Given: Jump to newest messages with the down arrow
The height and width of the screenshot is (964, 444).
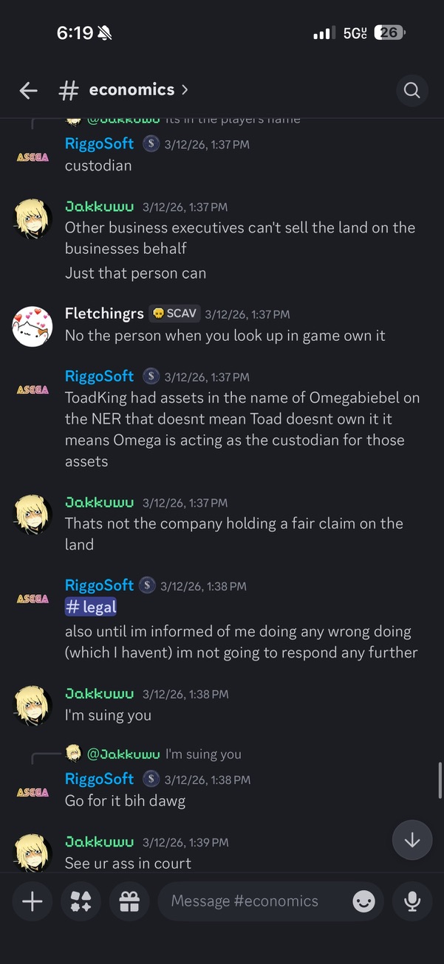Looking at the screenshot, I should [x=411, y=840].
